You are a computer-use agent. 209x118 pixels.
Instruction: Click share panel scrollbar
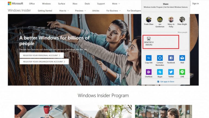189,45
